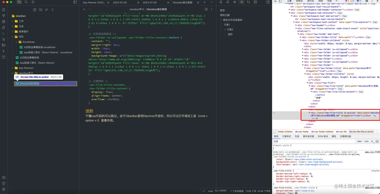
Task: Open the vault switcher icon
Action: click(x=4, y=177)
